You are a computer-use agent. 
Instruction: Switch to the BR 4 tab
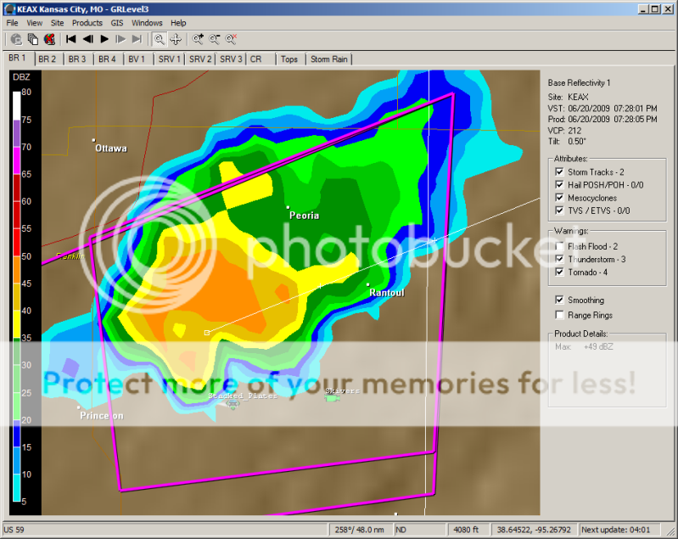107,59
